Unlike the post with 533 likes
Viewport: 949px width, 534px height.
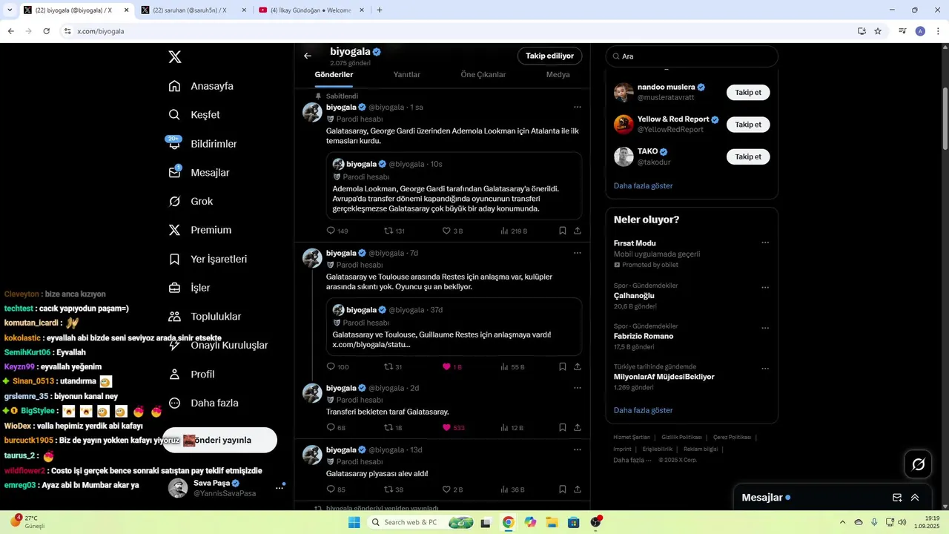(454, 427)
